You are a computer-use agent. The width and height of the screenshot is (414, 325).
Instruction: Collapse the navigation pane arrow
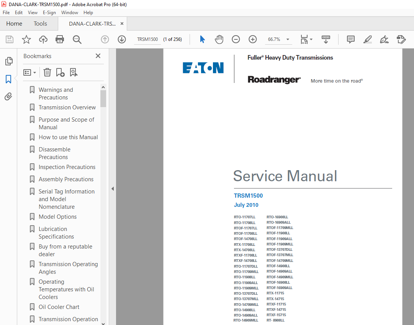pos(113,189)
